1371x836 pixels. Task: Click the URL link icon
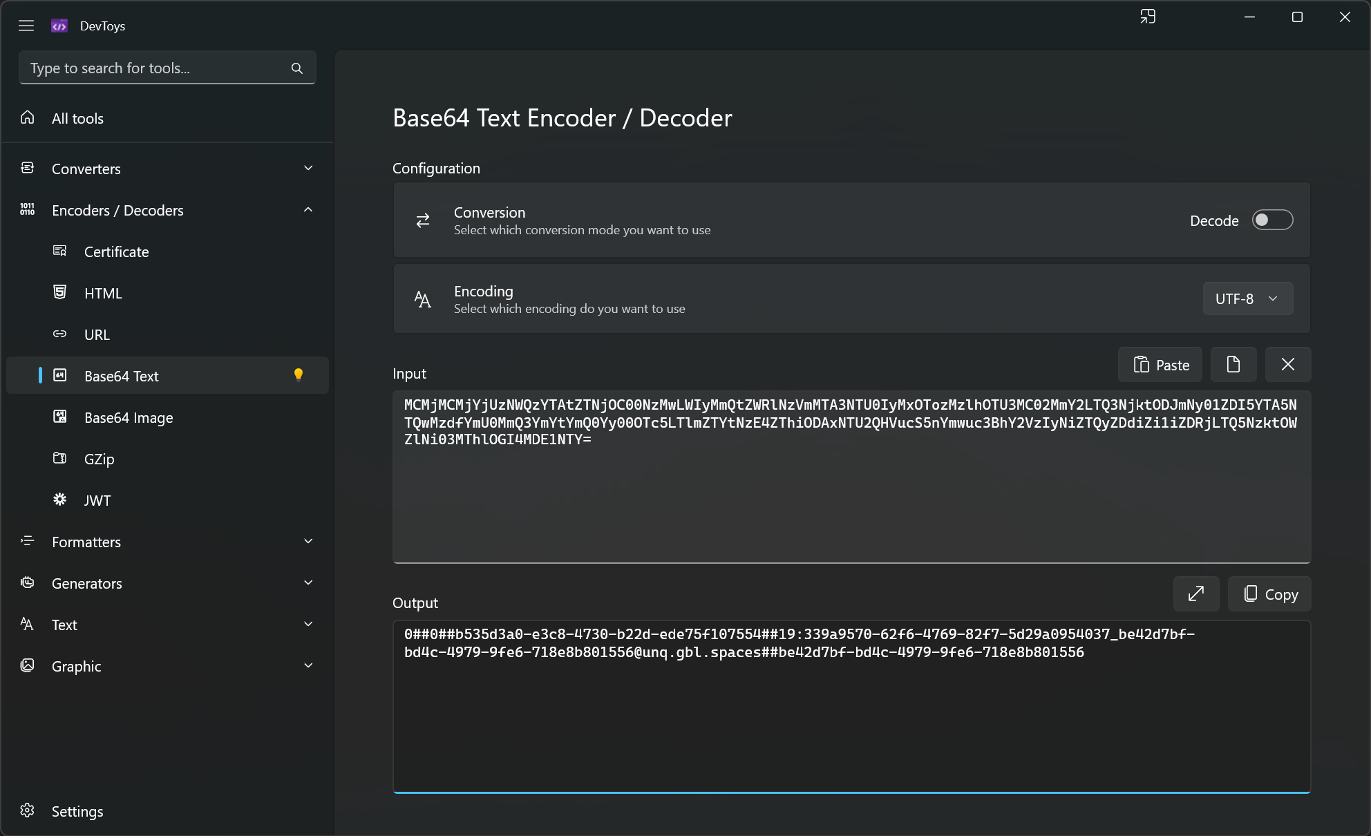60,334
